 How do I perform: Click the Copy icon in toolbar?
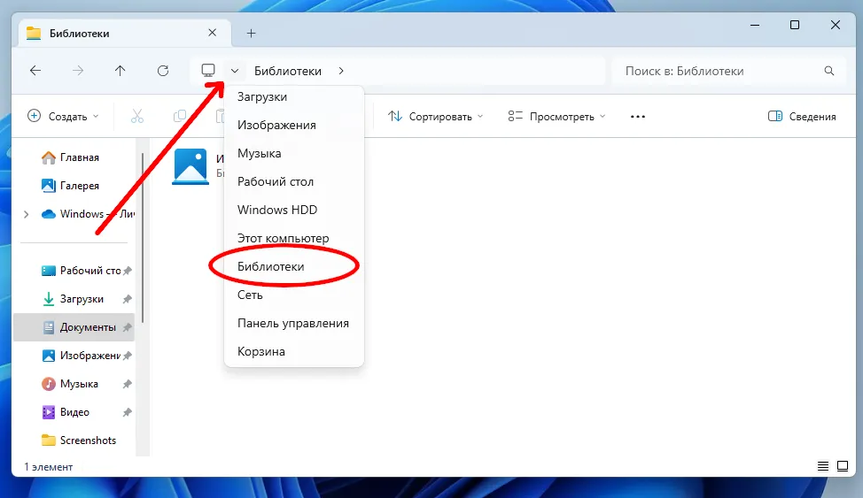(x=180, y=116)
